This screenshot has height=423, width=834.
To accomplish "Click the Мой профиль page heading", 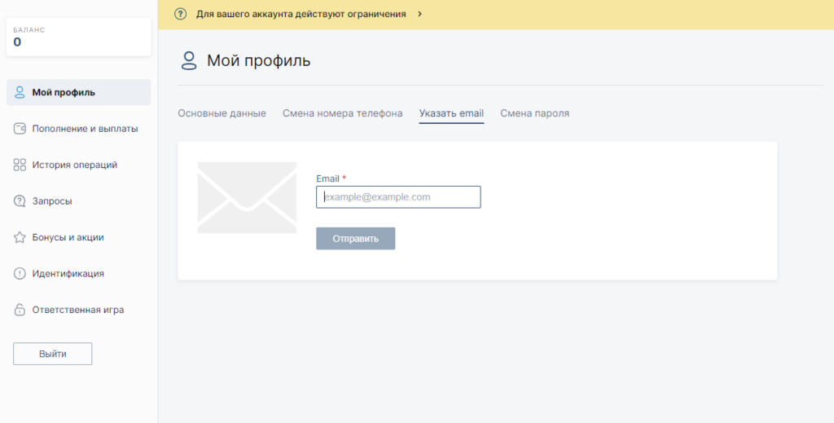I will 258,60.
